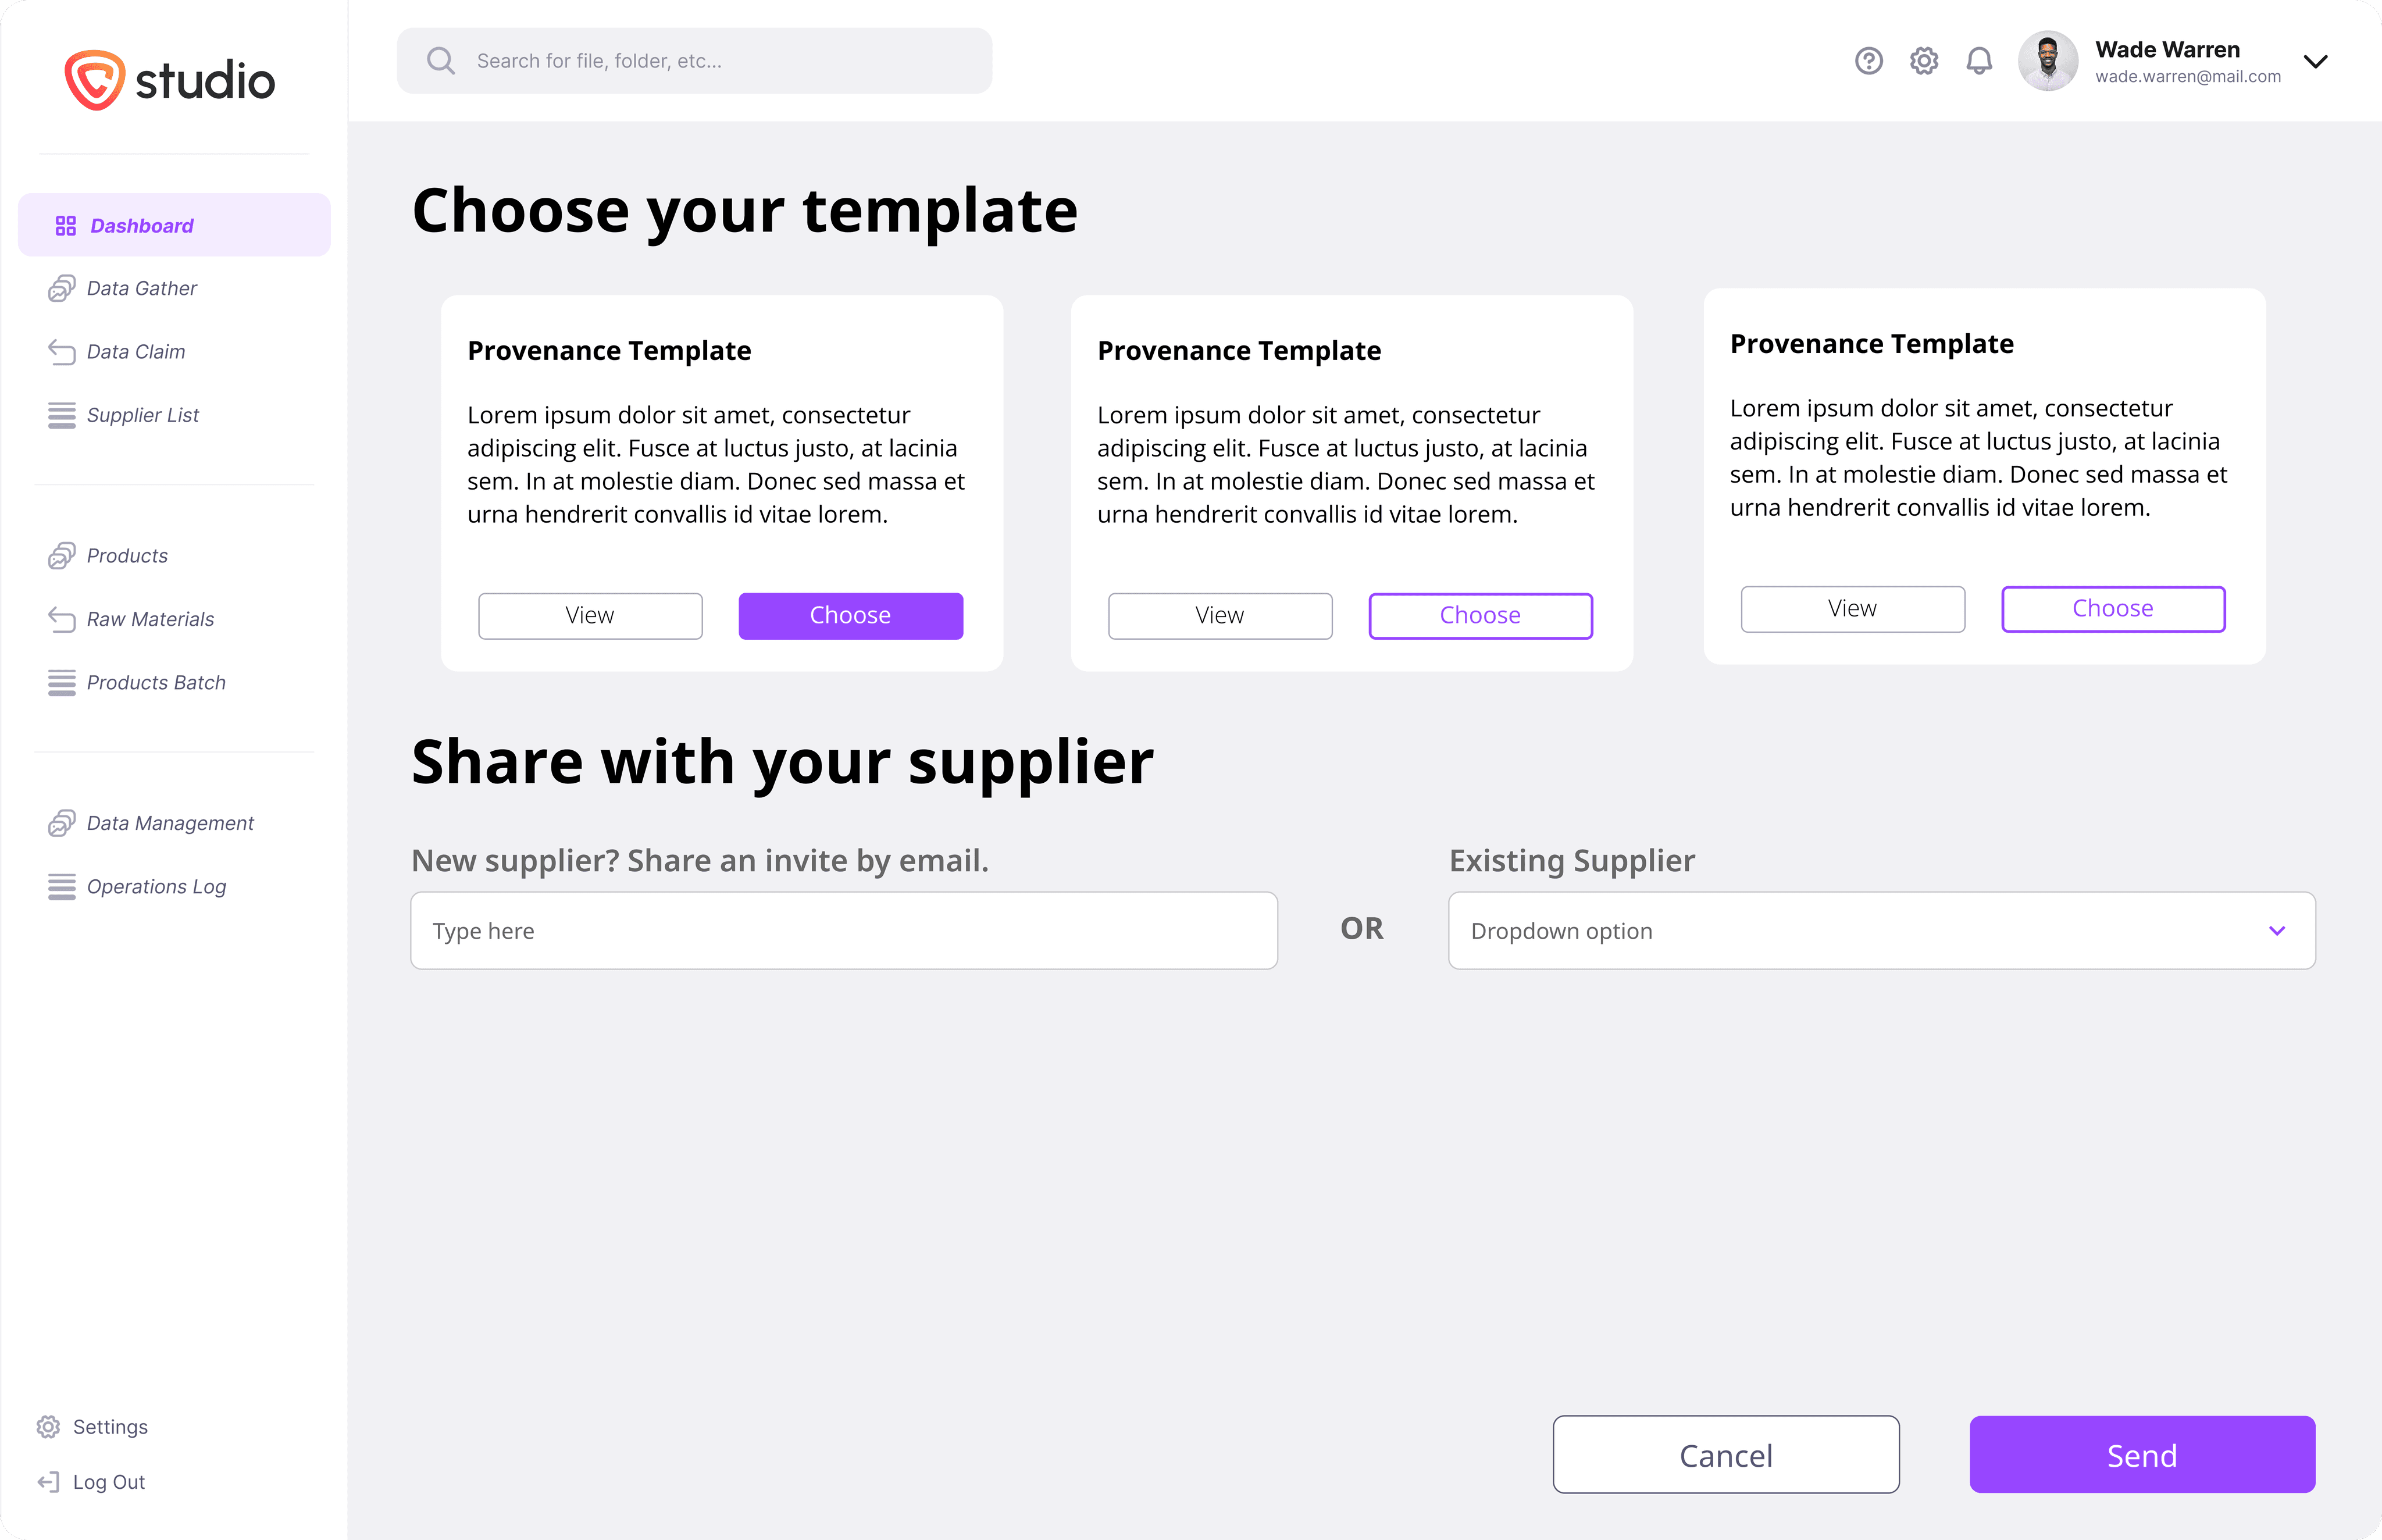Image resolution: width=2382 pixels, height=1540 pixels.
Task: Click the notifications bell icon
Action: [x=1979, y=61]
